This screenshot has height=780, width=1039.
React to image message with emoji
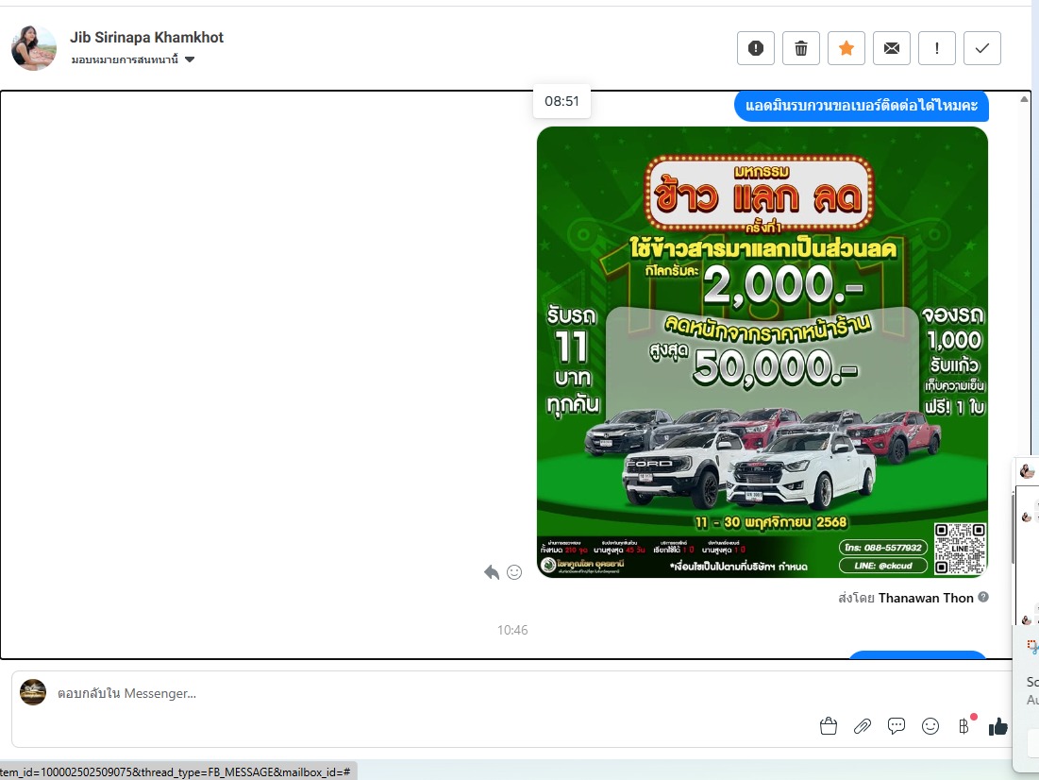click(514, 572)
